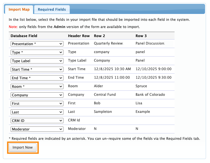Viewport: 210px width, 163px height.
Task: Expand the CRM ID field dropdown
Action: [x=37, y=121]
